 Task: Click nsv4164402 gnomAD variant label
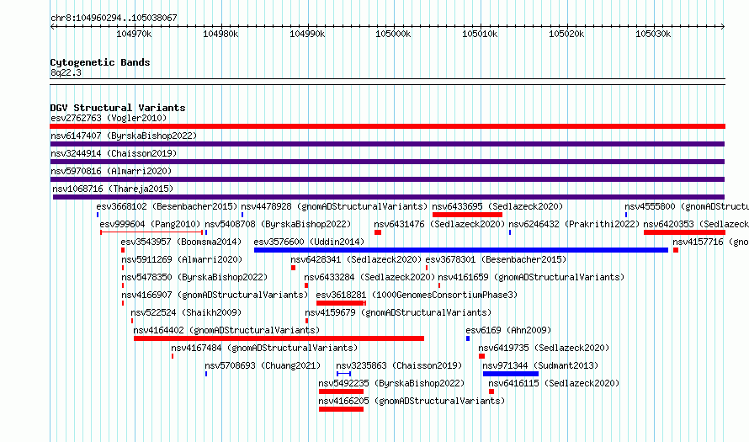click(x=226, y=330)
